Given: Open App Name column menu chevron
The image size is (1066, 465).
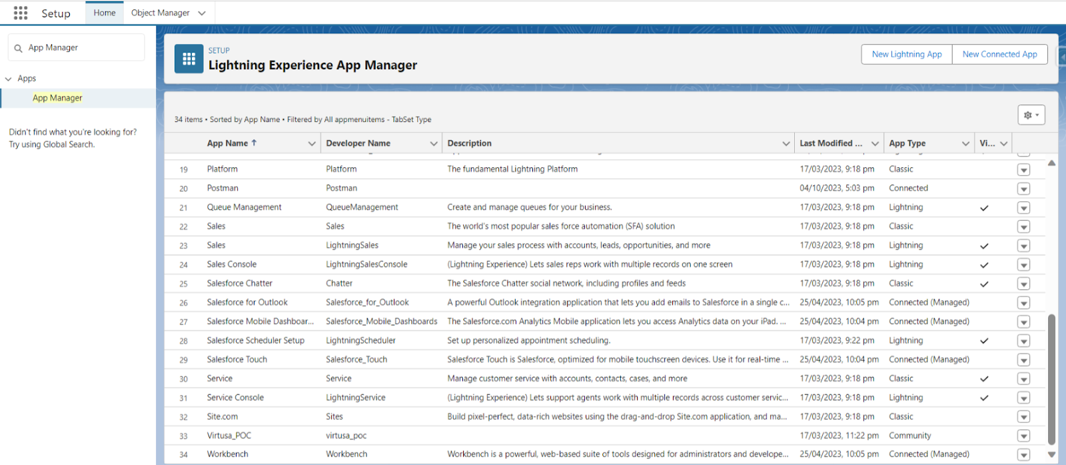Looking at the screenshot, I should click(x=311, y=143).
